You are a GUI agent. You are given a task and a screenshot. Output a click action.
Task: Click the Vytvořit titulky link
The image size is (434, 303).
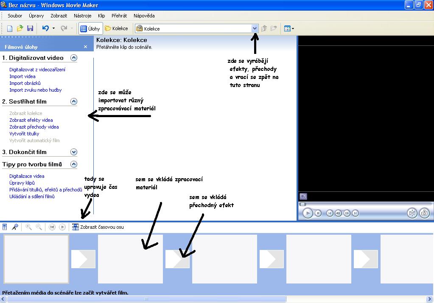(24, 134)
